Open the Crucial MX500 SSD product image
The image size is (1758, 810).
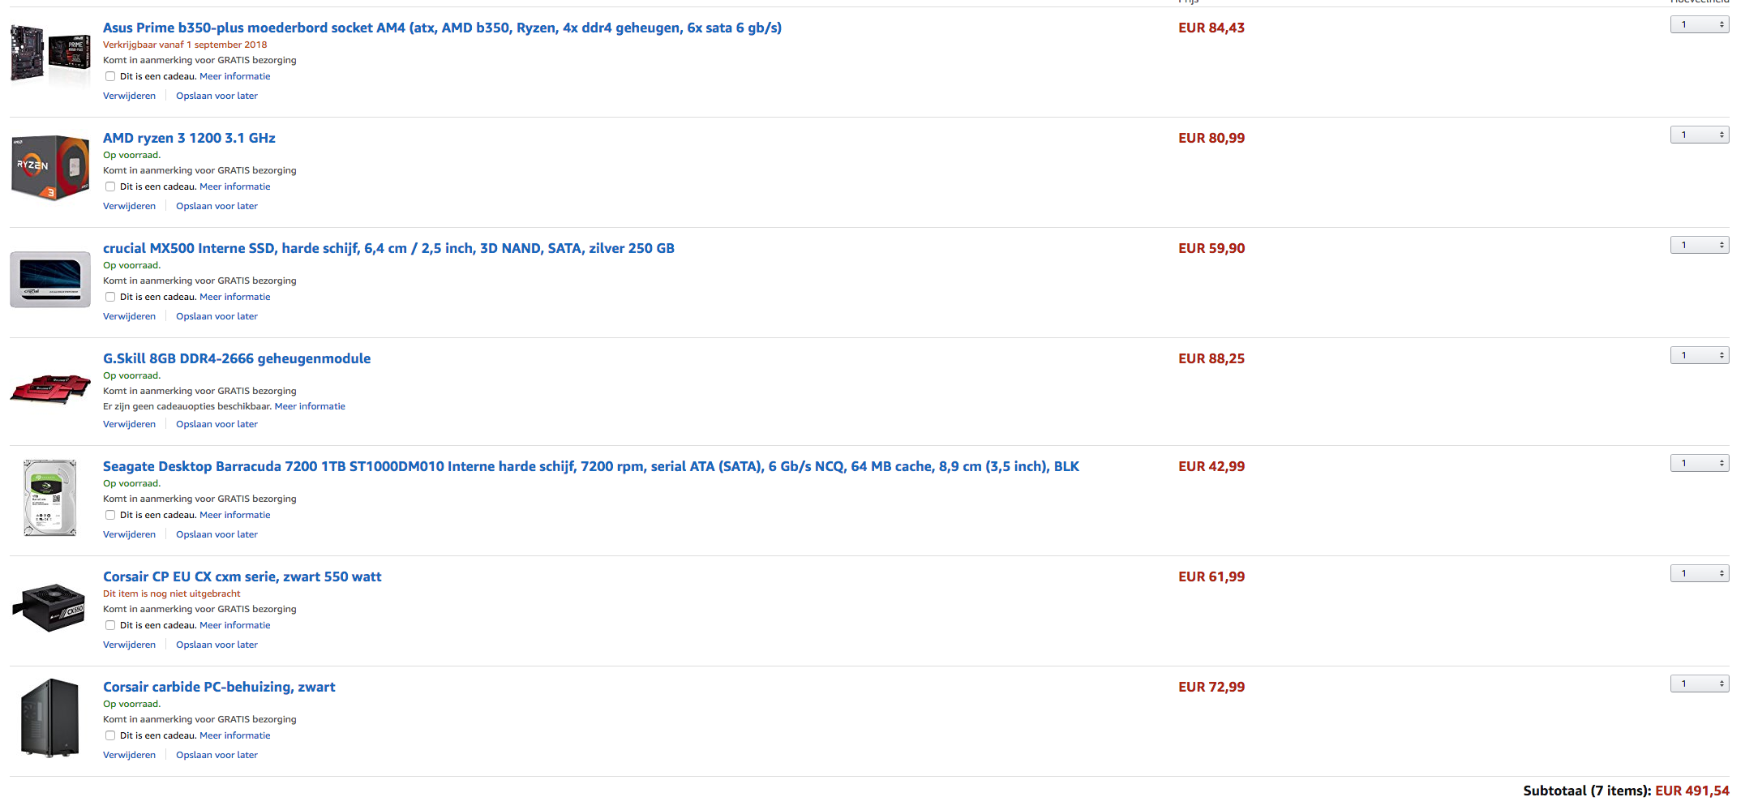(50, 279)
